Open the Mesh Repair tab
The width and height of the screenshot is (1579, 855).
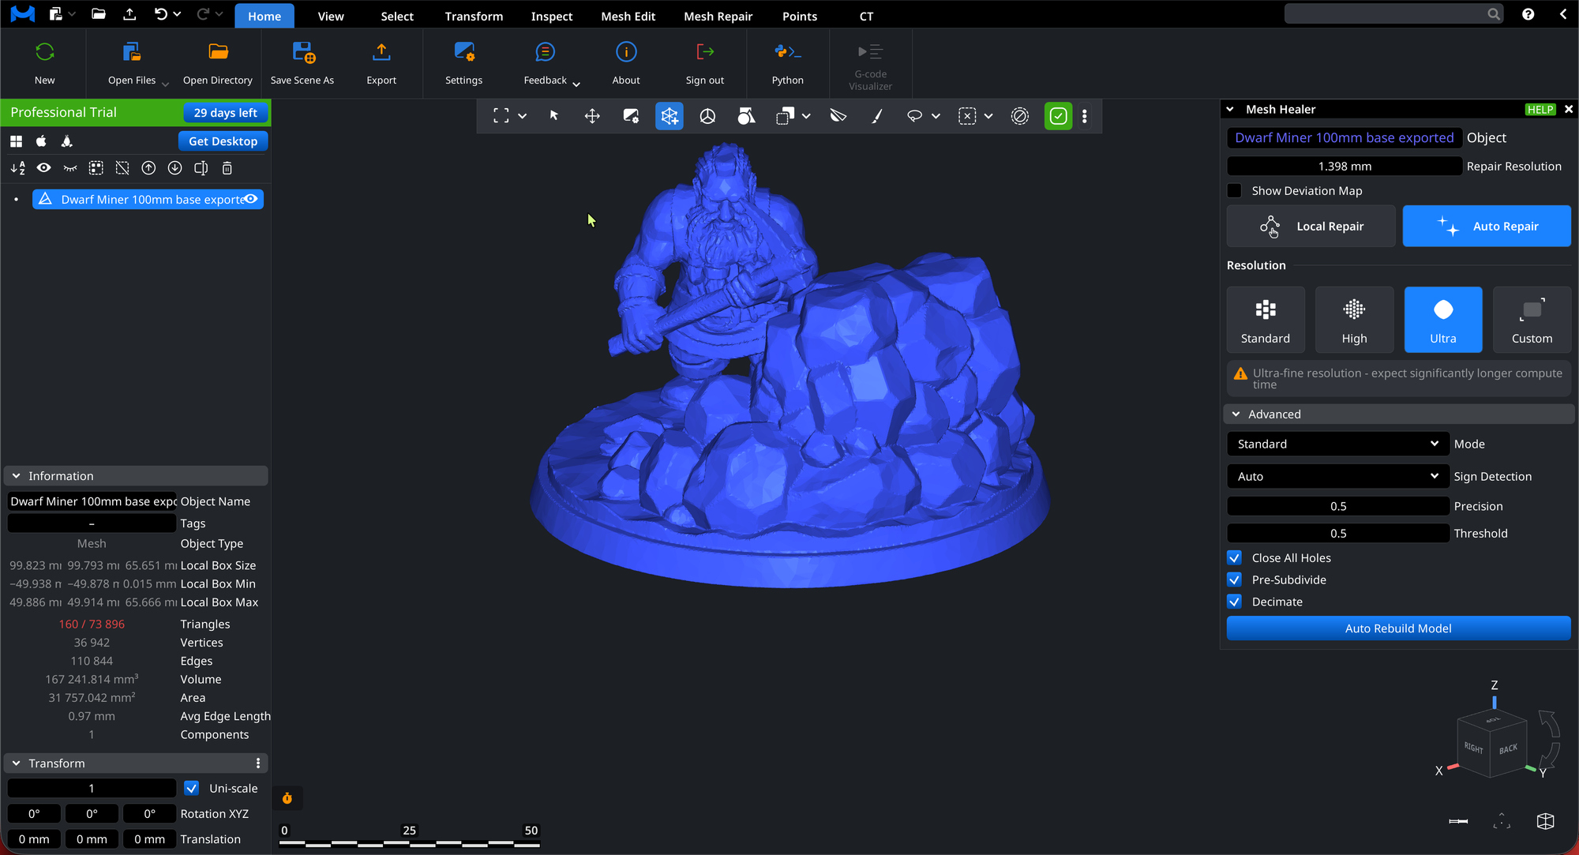pyautogui.click(x=718, y=16)
